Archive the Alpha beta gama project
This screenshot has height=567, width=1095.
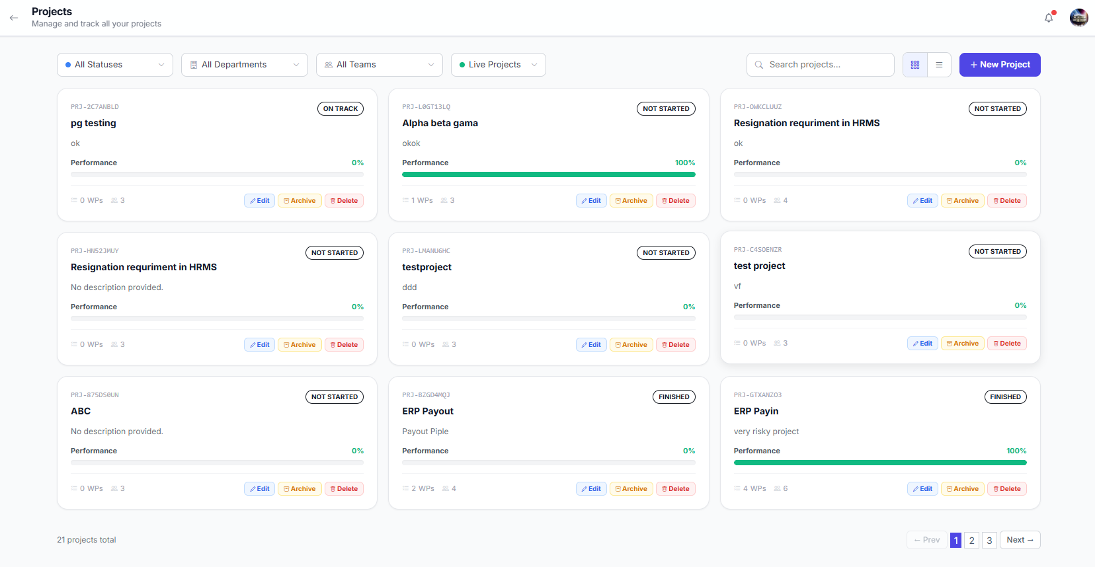631,201
